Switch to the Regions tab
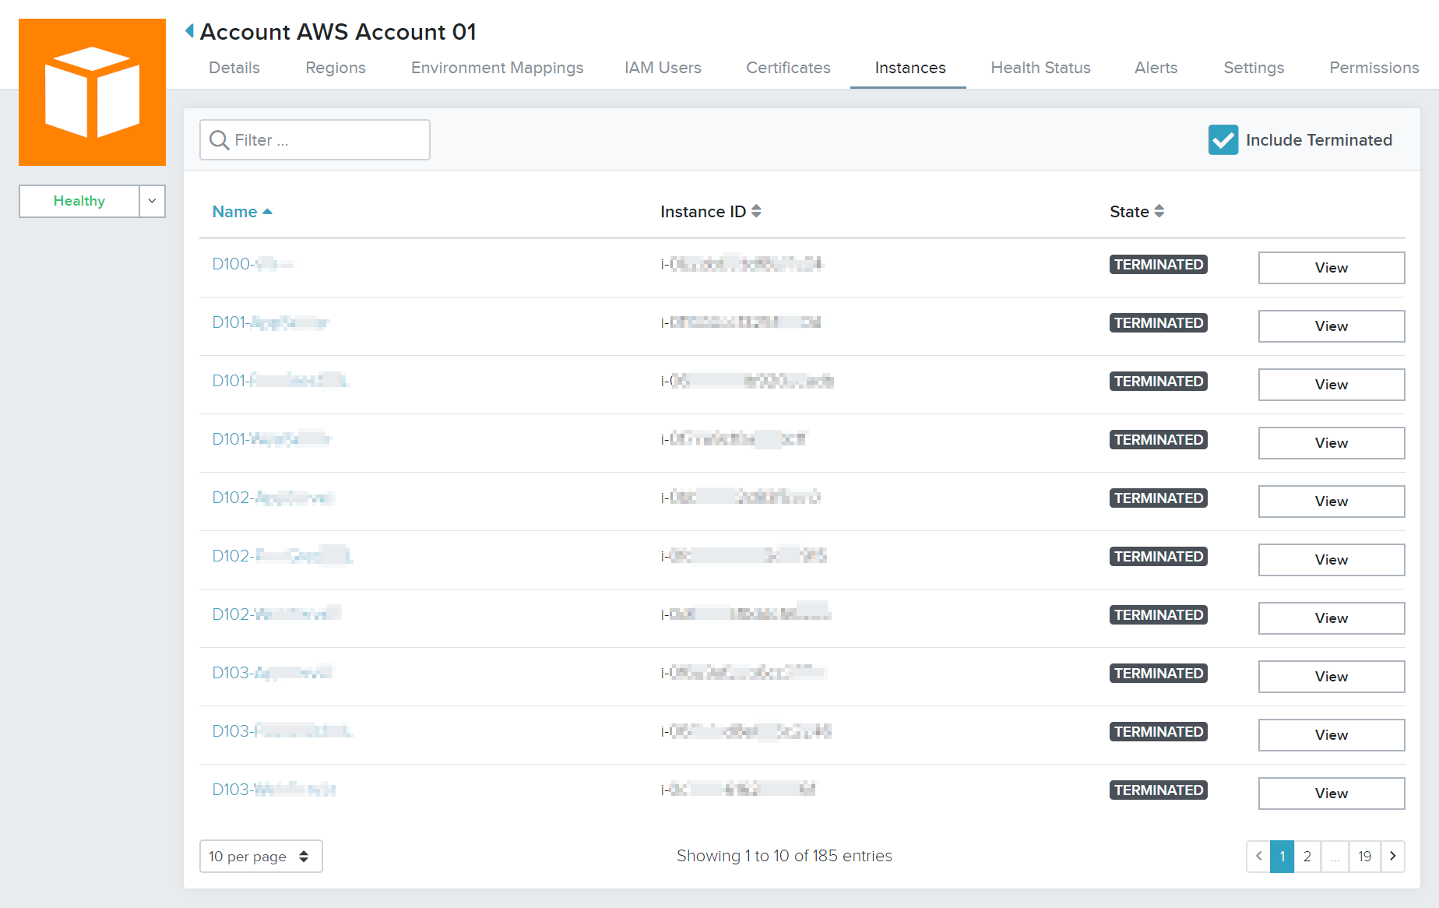1439x908 pixels. 336,68
